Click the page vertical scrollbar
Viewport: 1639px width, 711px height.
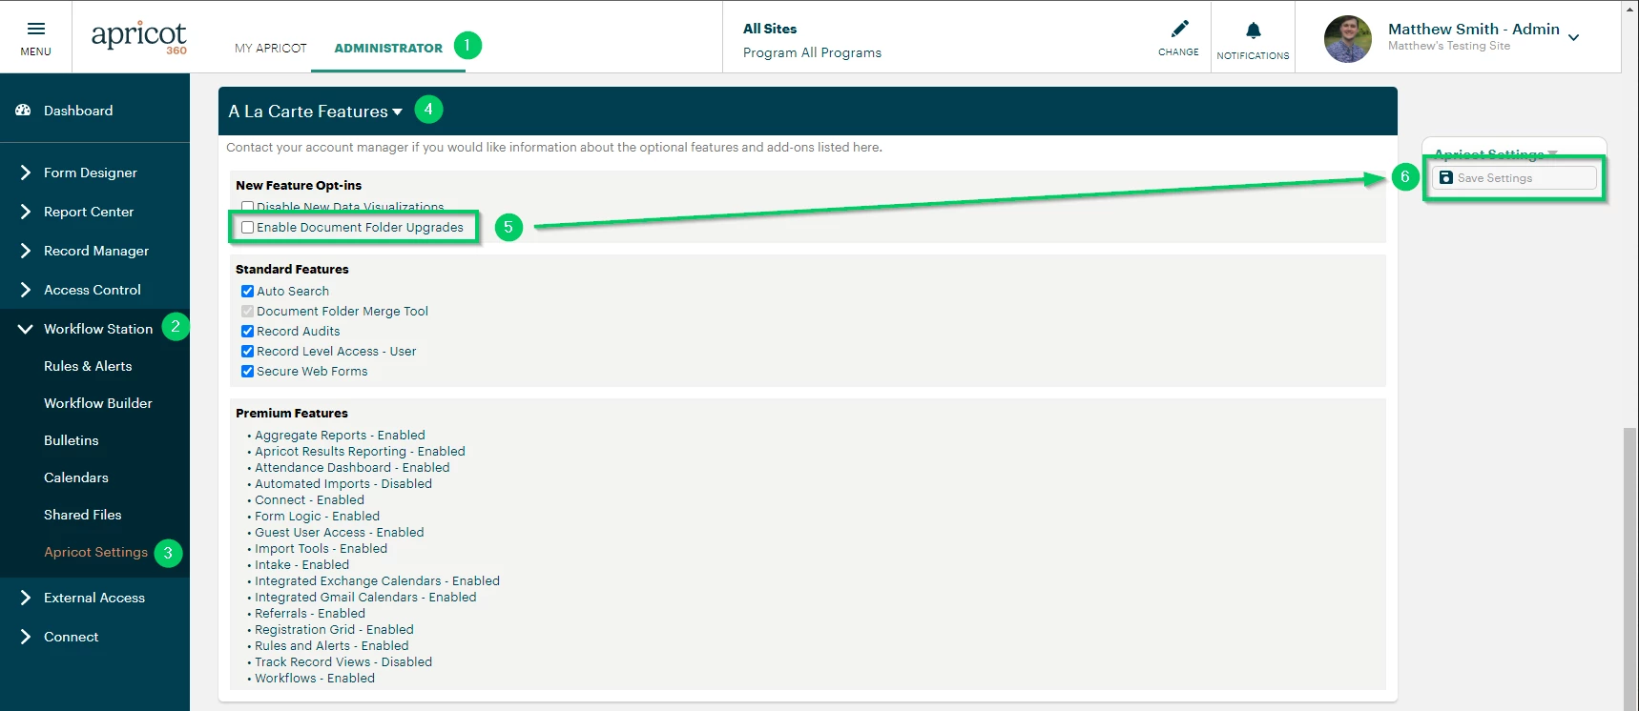(x=1630, y=568)
